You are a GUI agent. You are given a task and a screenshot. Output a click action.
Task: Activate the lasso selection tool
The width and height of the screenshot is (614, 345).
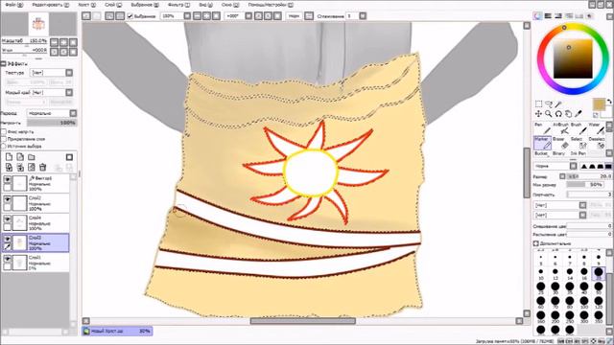549,103
